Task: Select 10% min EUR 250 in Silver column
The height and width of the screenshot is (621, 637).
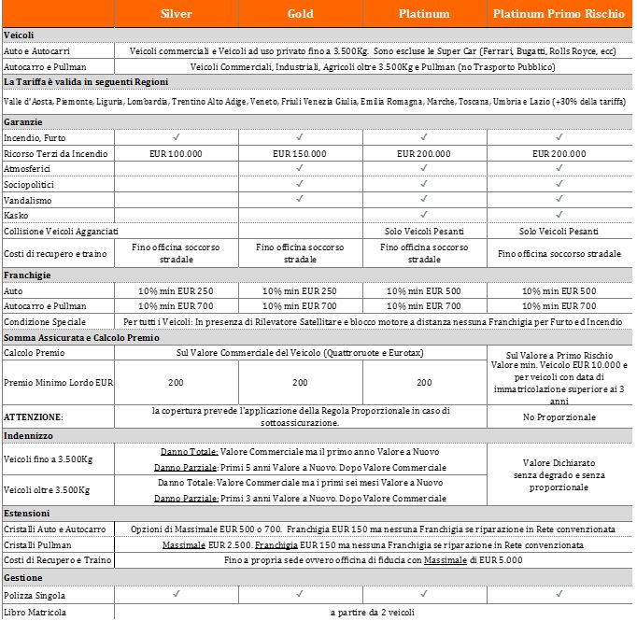Action: 176,291
